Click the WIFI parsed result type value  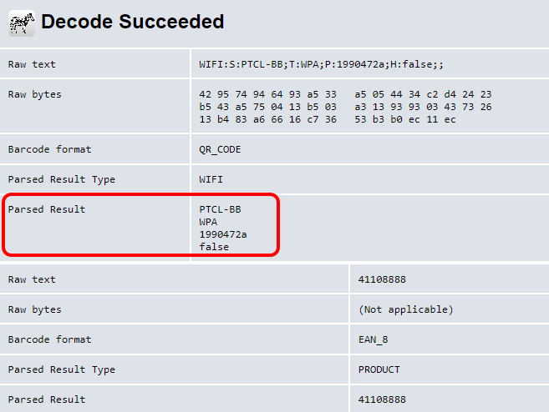coord(211,179)
